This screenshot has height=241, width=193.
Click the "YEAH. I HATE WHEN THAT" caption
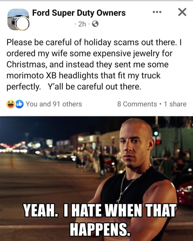pos(100,210)
